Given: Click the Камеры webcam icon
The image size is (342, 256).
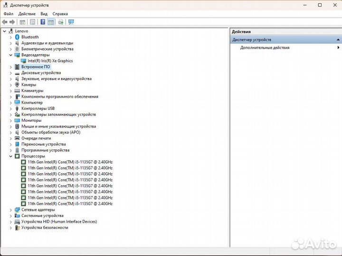Looking at the screenshot, I should point(17,85).
